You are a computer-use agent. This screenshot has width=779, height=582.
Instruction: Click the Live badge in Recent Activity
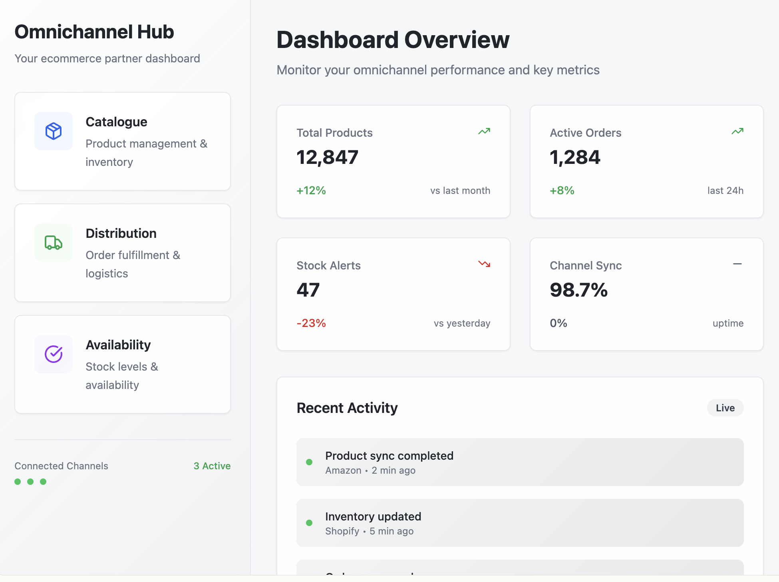click(725, 408)
